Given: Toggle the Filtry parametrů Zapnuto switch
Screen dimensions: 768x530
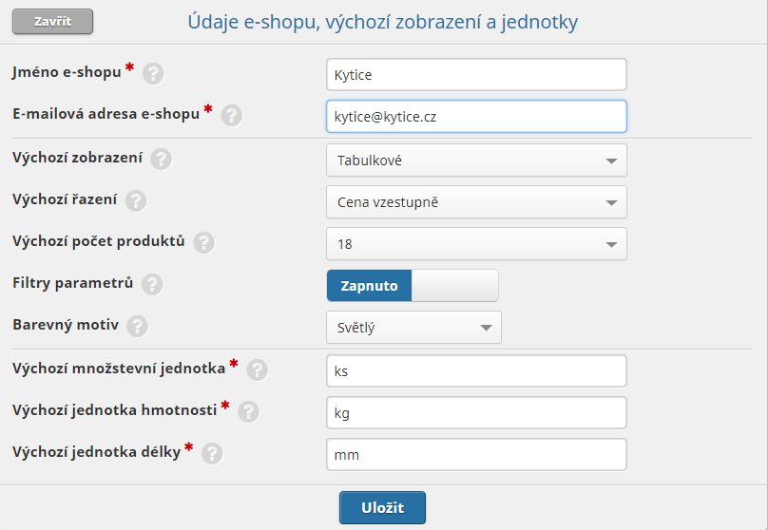Looking at the screenshot, I should tap(413, 285).
